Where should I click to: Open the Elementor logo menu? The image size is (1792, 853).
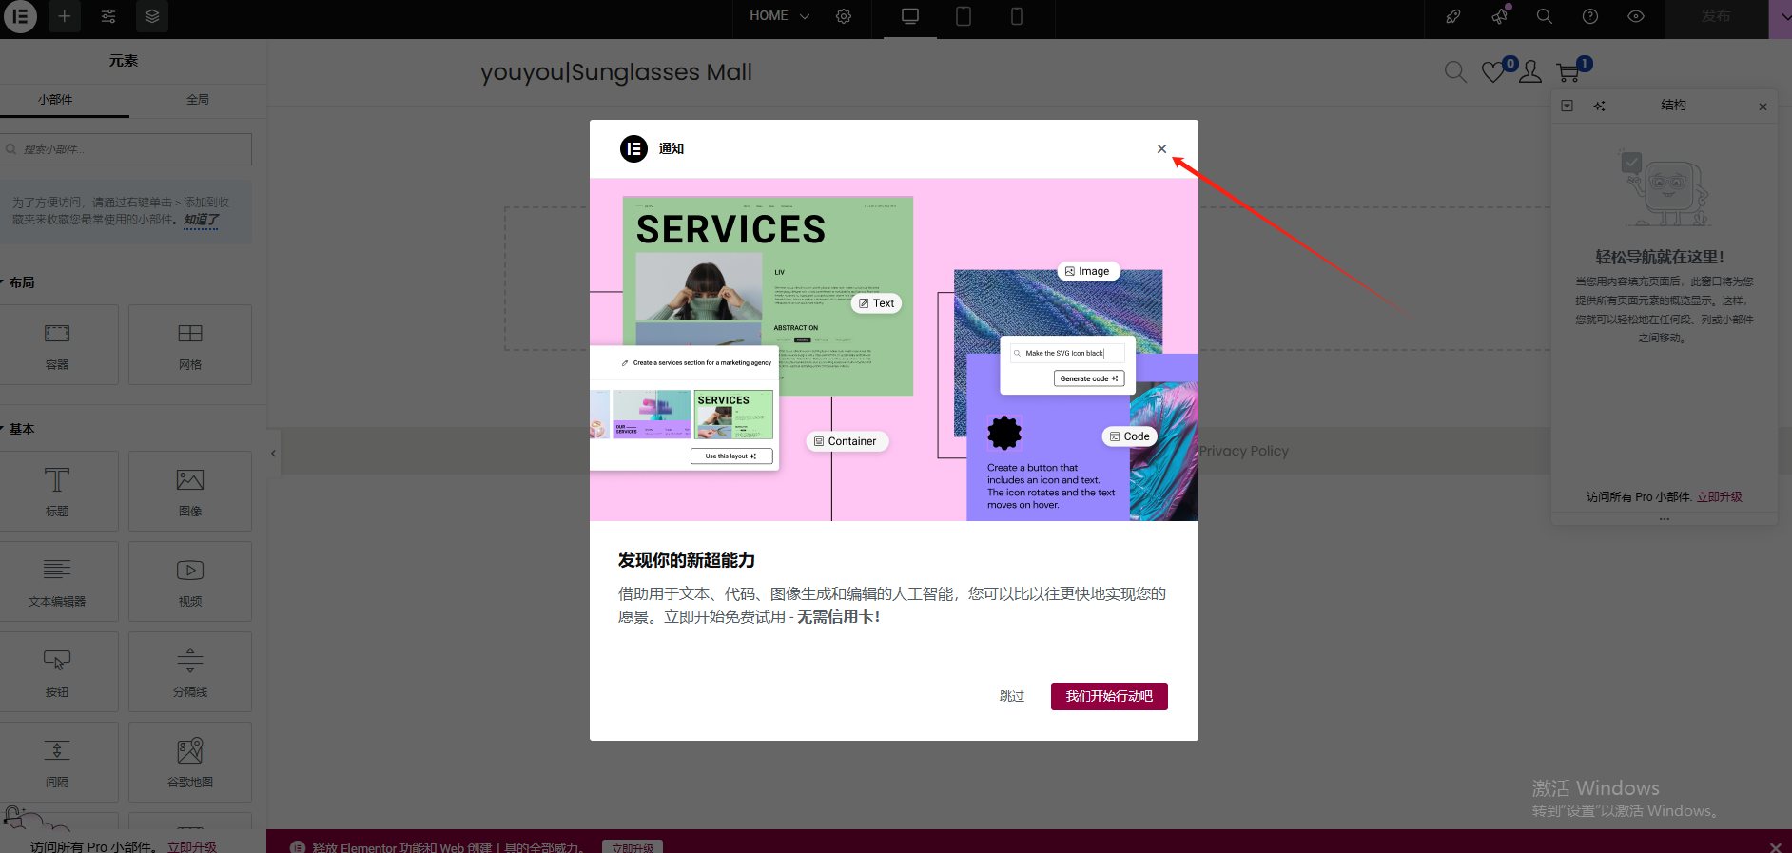point(20,16)
